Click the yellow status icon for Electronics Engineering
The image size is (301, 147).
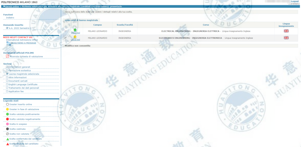75,36
